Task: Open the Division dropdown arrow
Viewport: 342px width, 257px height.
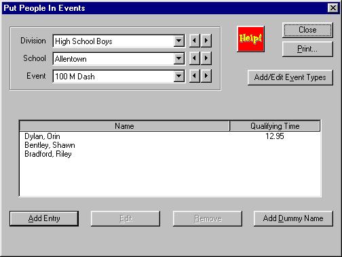Action: (x=179, y=41)
